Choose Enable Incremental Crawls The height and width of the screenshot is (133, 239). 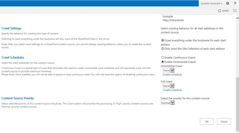163,62
